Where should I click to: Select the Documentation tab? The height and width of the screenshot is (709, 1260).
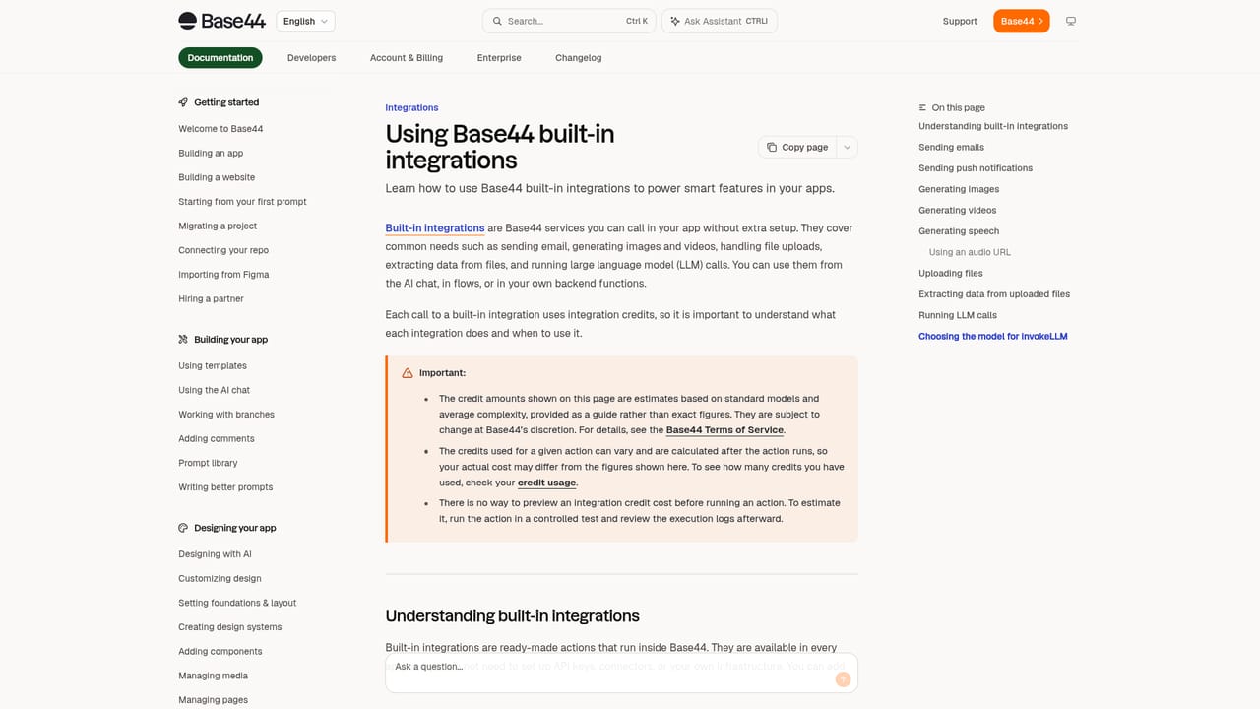coord(220,58)
